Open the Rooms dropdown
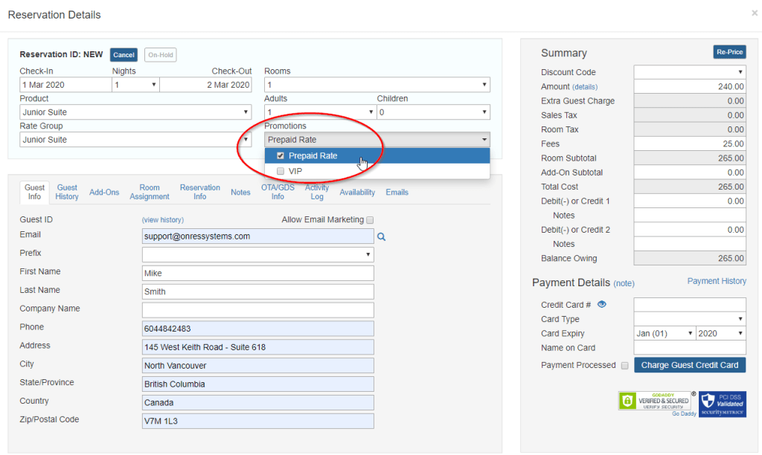 pyautogui.click(x=484, y=85)
